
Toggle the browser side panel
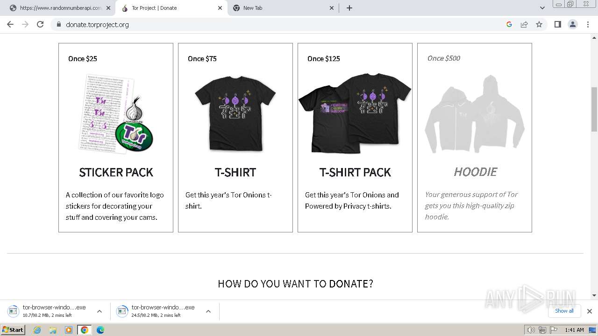pos(557,24)
